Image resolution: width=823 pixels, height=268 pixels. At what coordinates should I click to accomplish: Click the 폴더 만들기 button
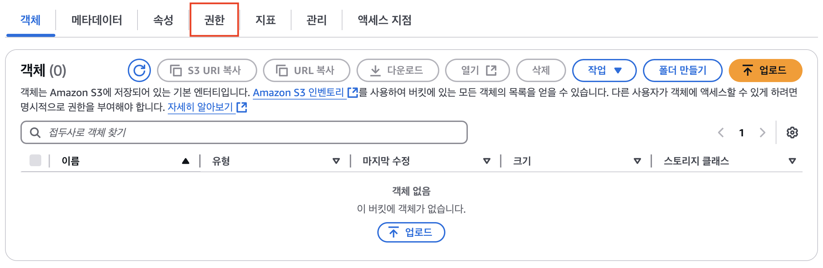click(682, 70)
